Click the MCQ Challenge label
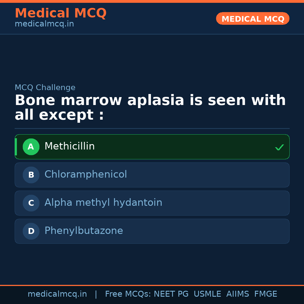The height and width of the screenshot is (304, 304). (45, 88)
